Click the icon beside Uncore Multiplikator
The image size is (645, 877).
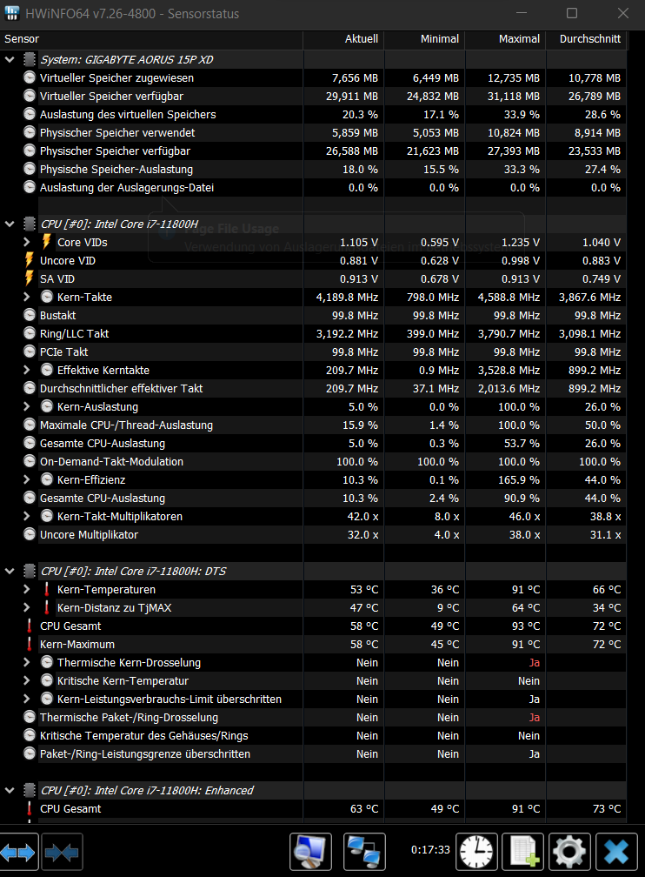click(30, 534)
